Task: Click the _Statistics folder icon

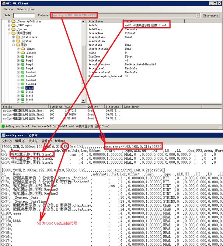Action: (18, 37)
